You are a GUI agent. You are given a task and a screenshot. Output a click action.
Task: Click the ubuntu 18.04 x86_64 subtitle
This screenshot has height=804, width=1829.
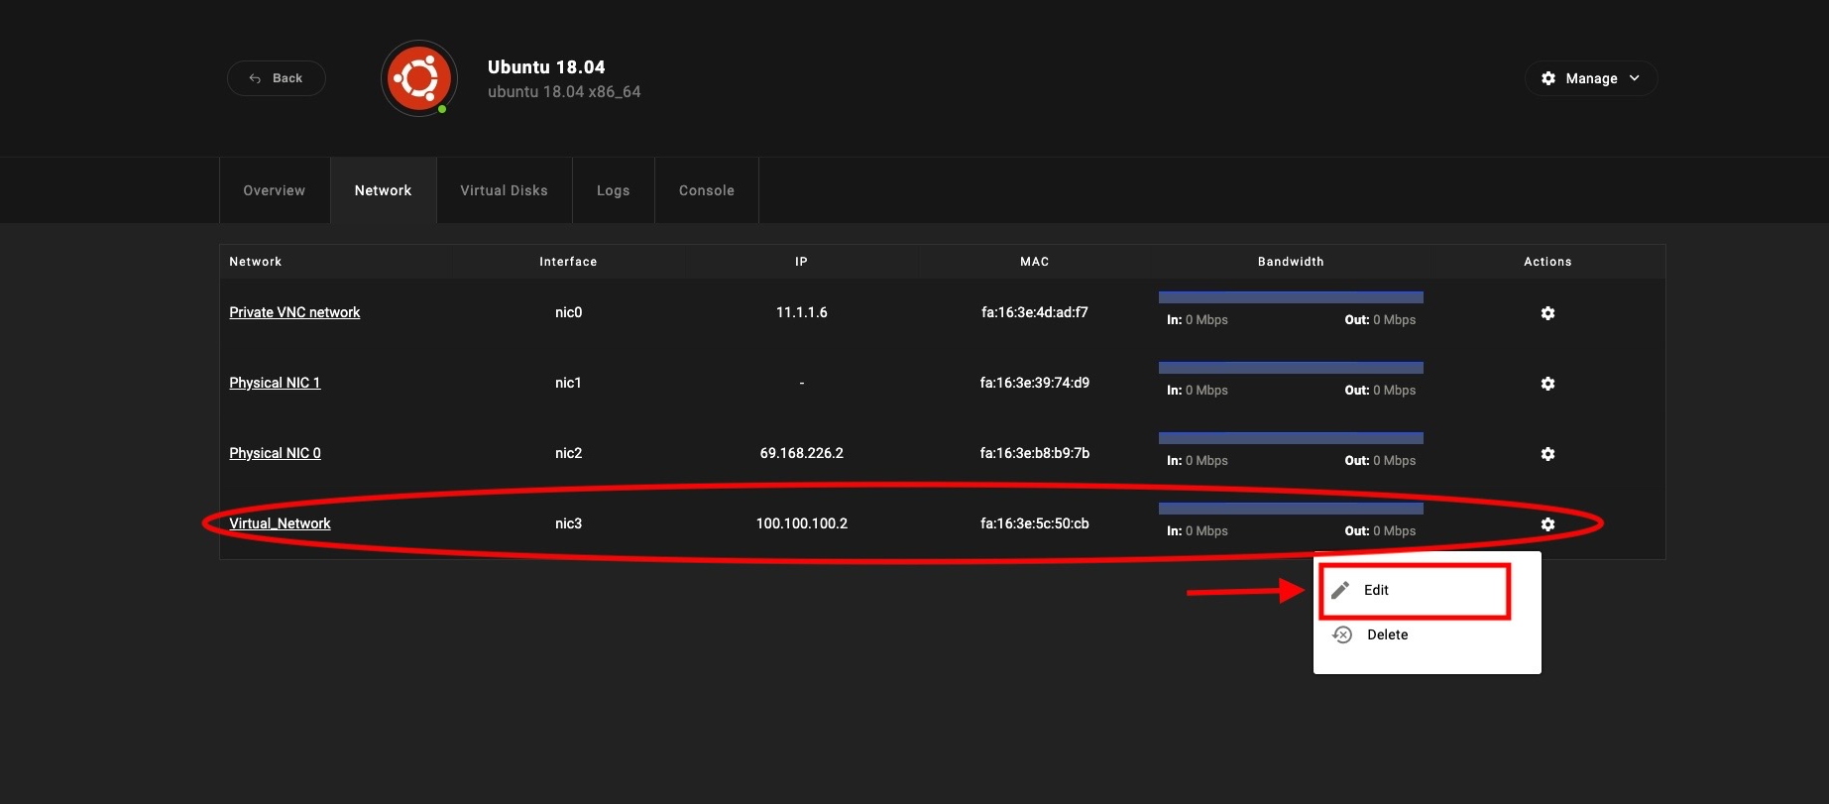(x=564, y=91)
